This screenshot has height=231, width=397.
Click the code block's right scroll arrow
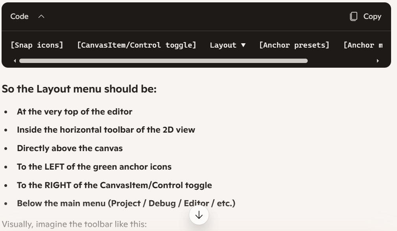coord(379,61)
